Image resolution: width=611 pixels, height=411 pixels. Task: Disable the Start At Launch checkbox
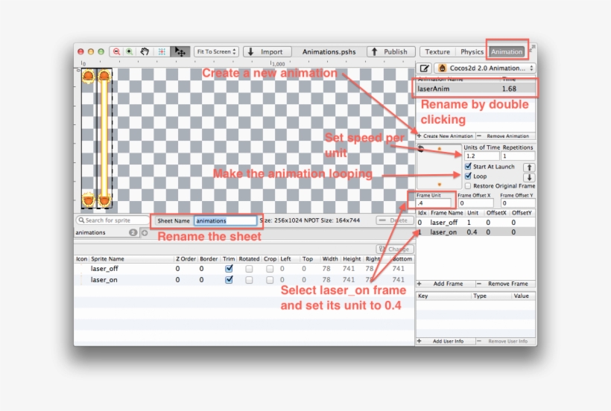468,167
